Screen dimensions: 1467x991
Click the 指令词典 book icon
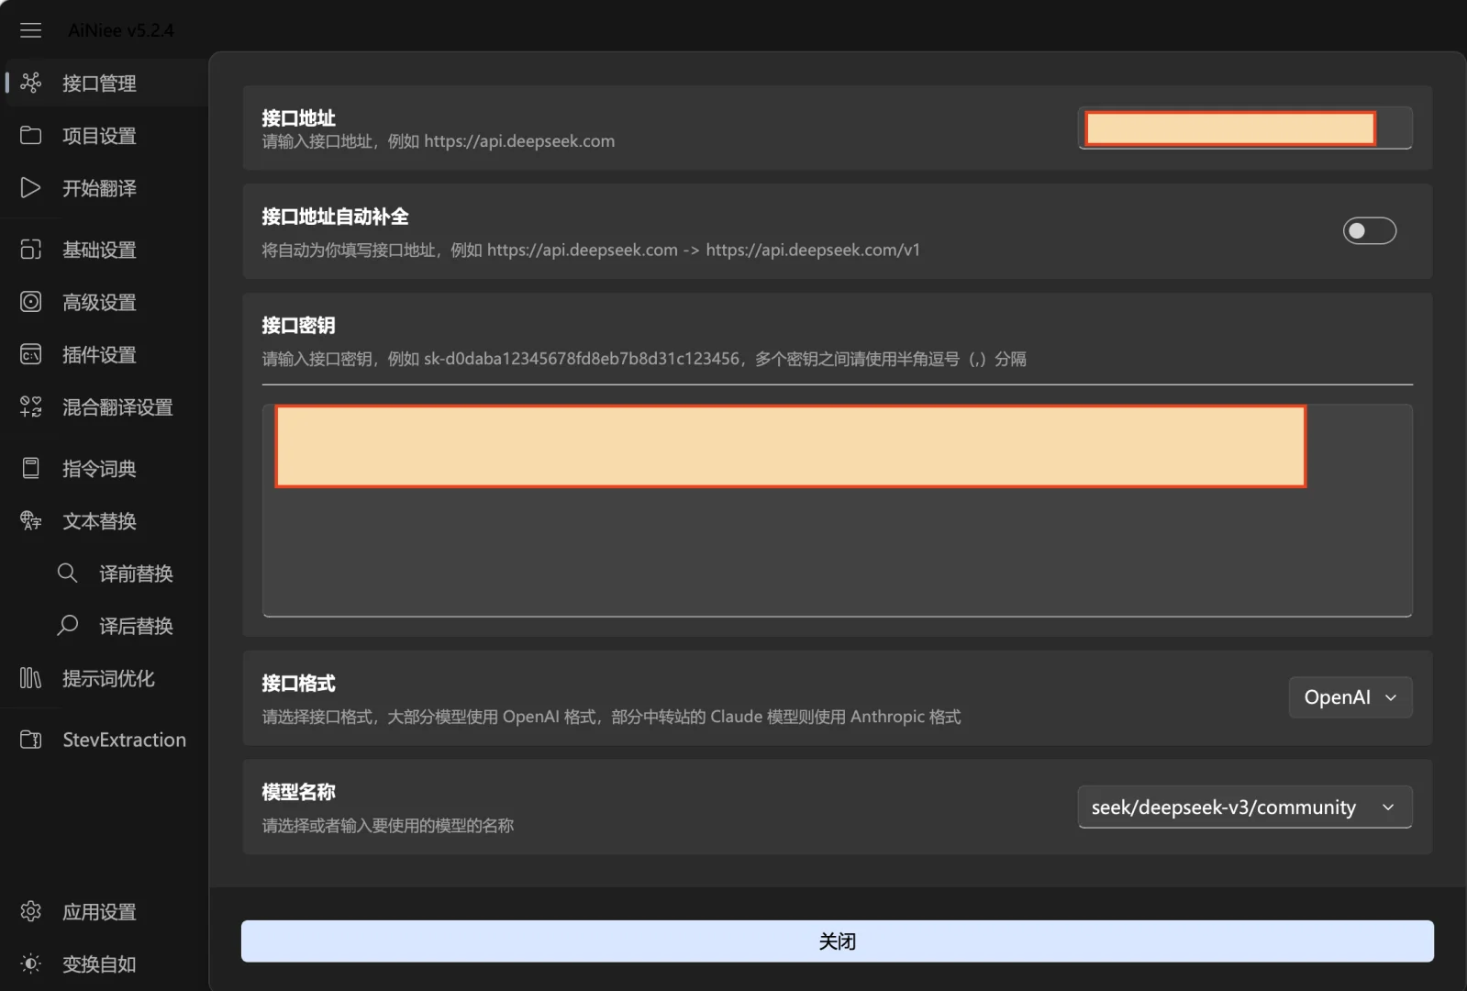[31, 468]
